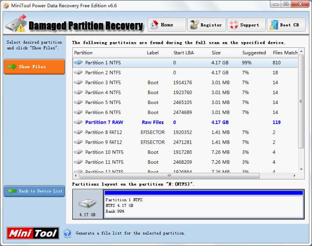The width and height of the screenshot is (312, 246).
Task: Sort by the Files Match column header
Action: (x=285, y=53)
